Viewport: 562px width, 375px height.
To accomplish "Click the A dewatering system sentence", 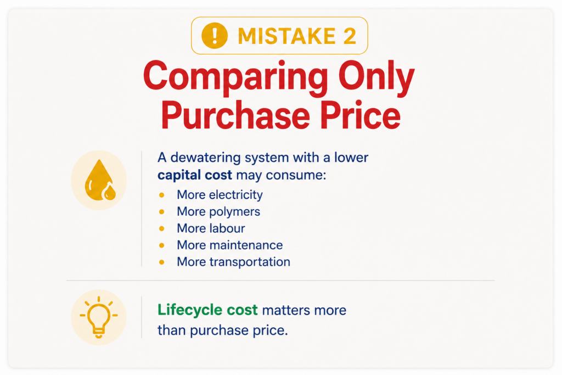I will coord(263,166).
